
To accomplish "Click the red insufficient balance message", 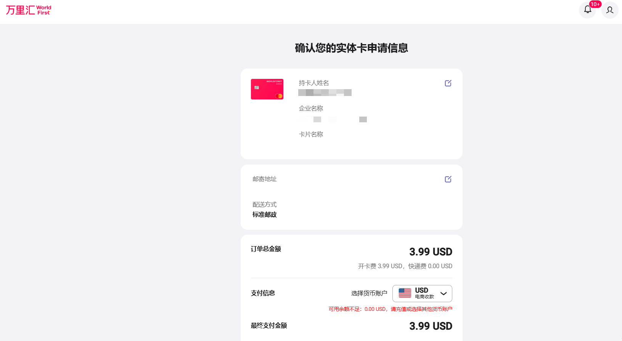I will [x=390, y=309].
